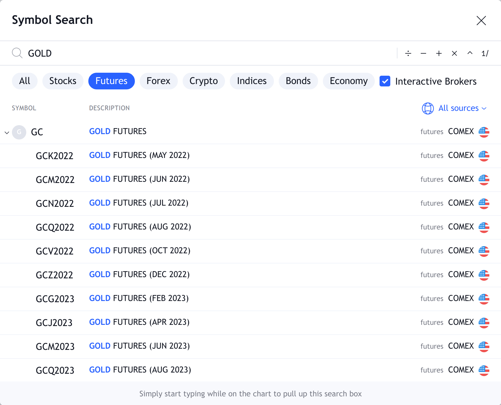501x405 pixels.
Task: Click COMEX label on GCN2022 row
Action: [x=461, y=203]
